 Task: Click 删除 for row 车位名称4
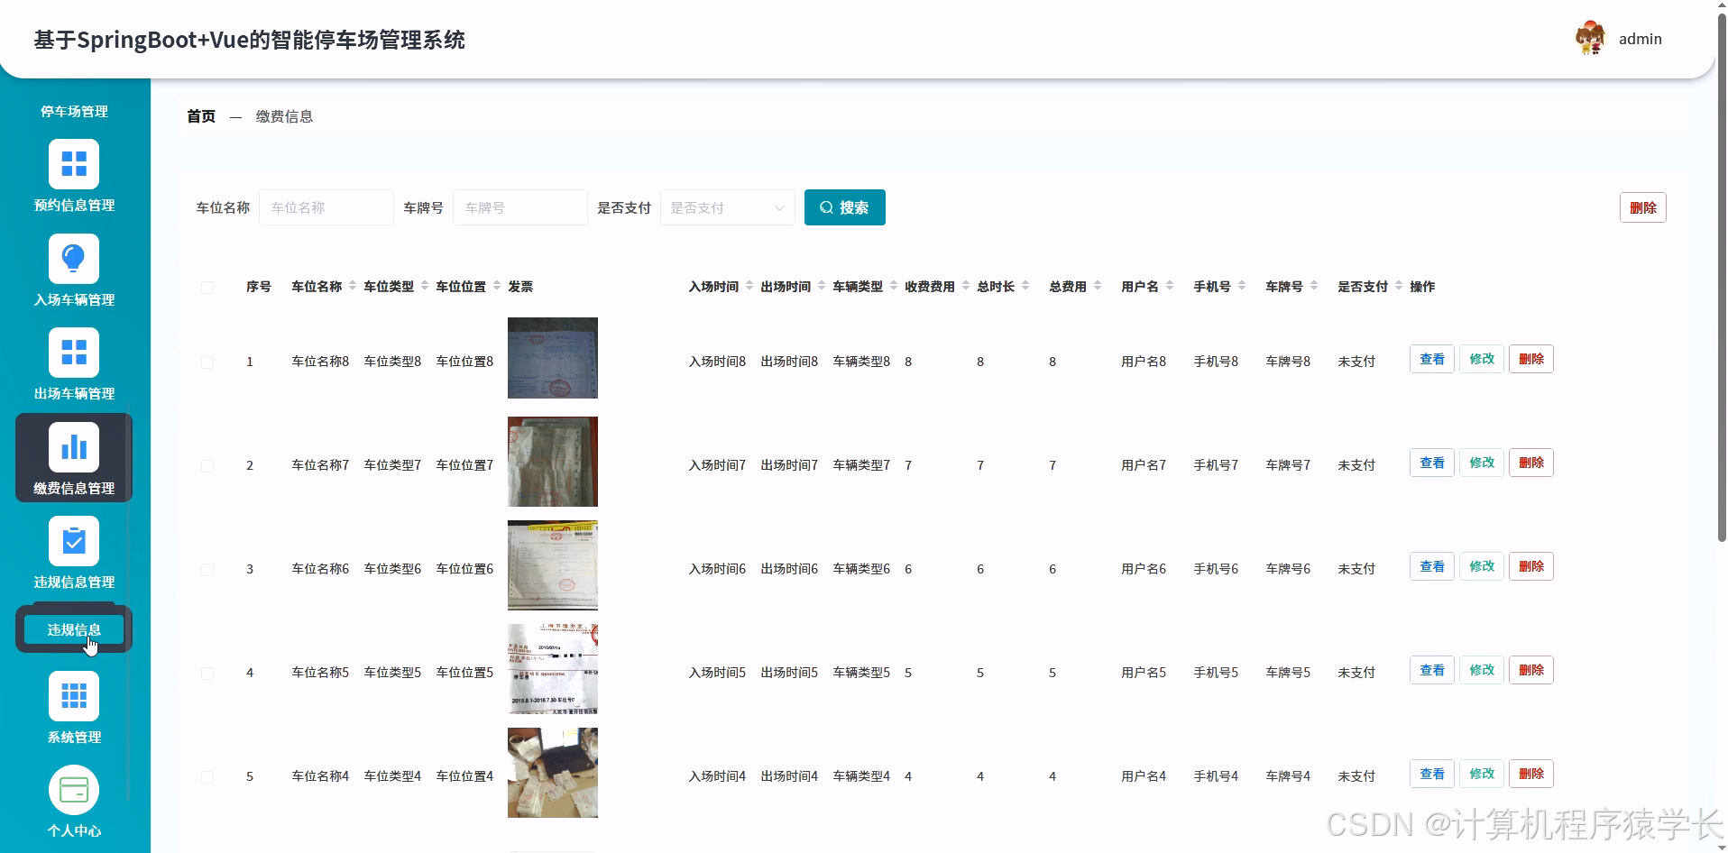click(x=1531, y=774)
